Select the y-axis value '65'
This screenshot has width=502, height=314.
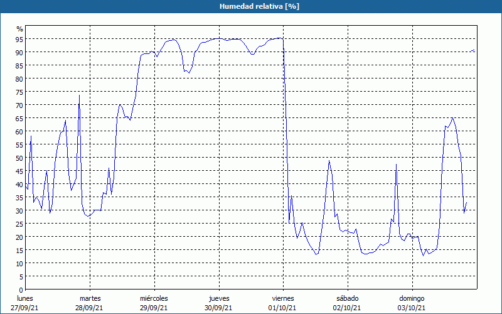click(19, 118)
